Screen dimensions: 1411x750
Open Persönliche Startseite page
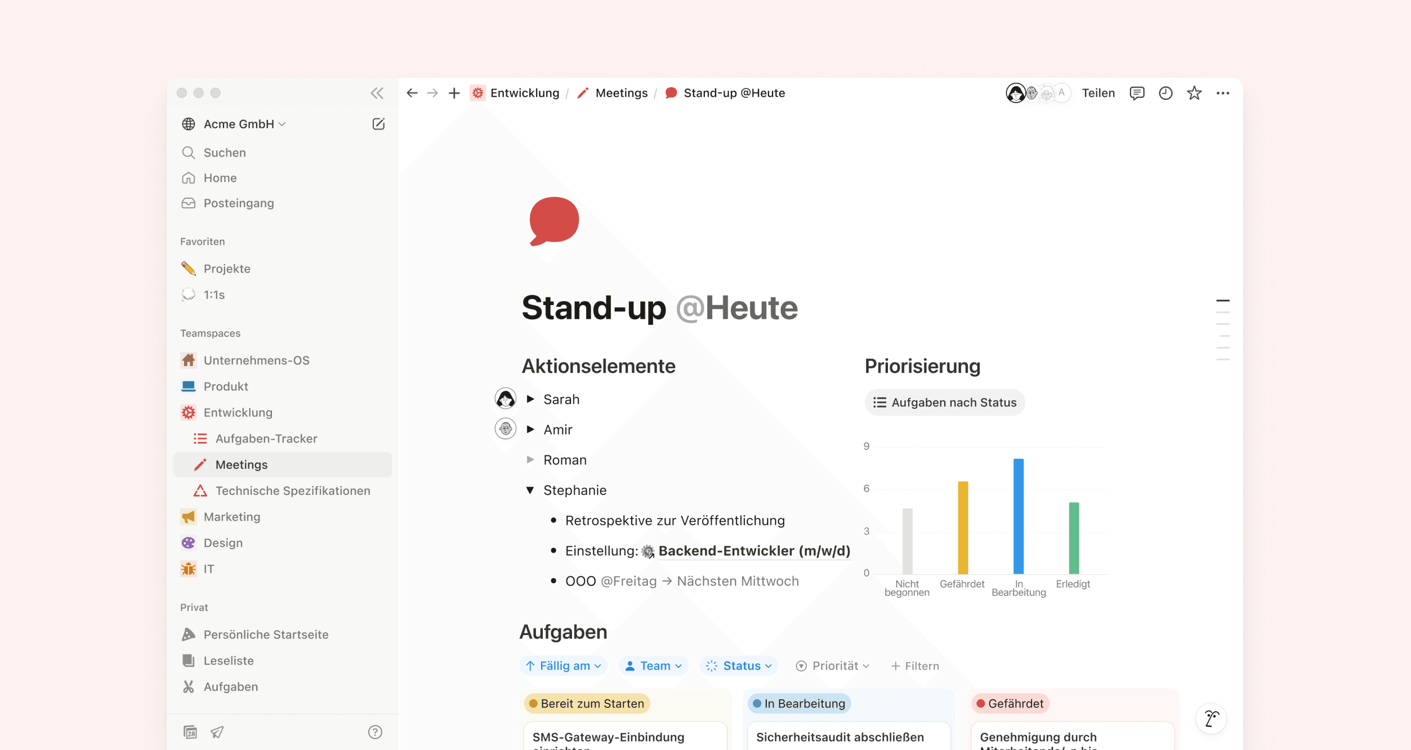[x=282, y=635]
